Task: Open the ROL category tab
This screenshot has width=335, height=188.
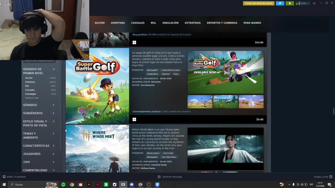Action: (x=153, y=23)
